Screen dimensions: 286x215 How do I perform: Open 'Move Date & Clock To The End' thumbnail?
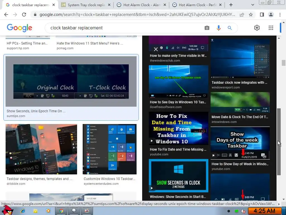coord(240,102)
